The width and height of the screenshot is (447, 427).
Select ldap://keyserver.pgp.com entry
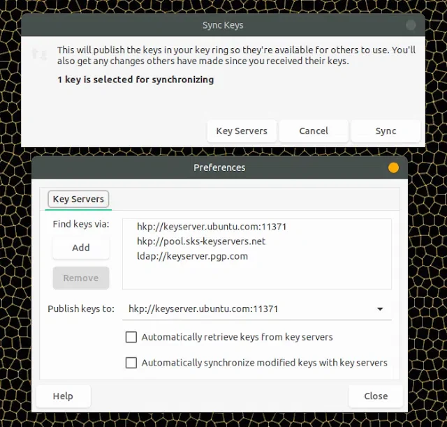click(x=193, y=256)
